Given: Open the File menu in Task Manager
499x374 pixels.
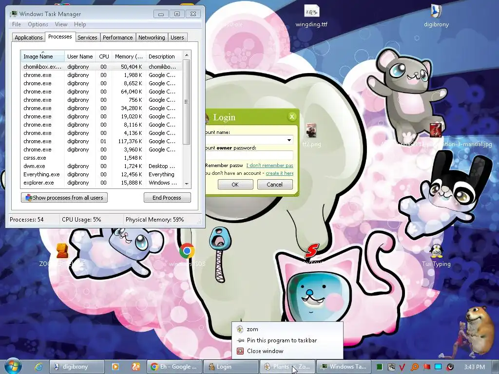Looking at the screenshot, I should 17,24.
